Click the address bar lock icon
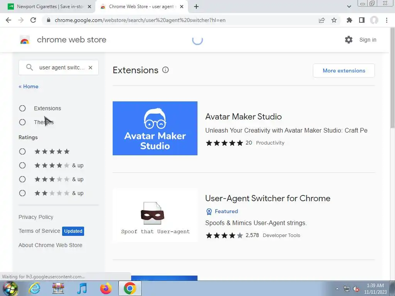The image size is (395, 296). click(x=49, y=20)
